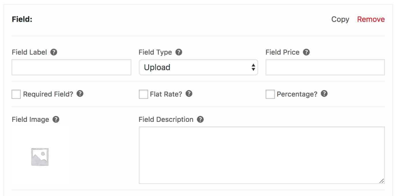This screenshot has height=196, width=397.
Task: Click inside the Field Price input
Action: point(325,67)
